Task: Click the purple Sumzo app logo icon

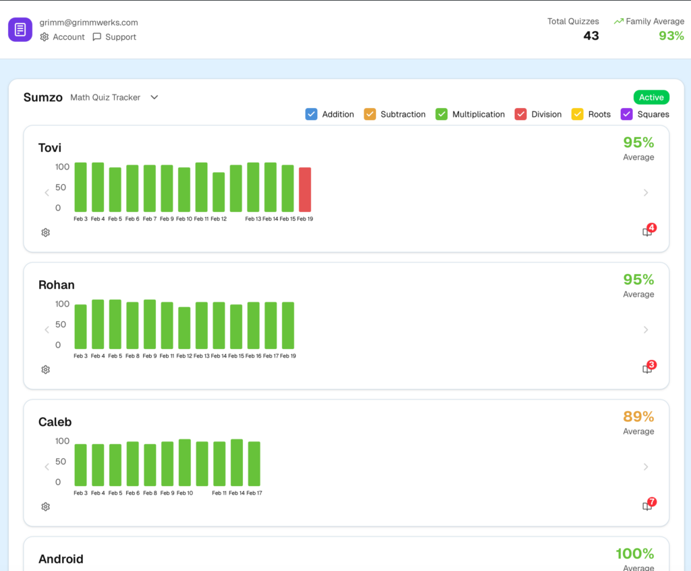Action: (x=20, y=30)
